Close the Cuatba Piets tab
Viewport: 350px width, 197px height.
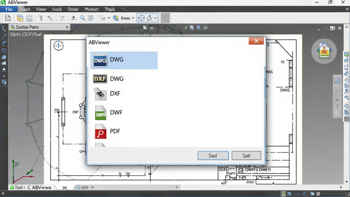67,27
